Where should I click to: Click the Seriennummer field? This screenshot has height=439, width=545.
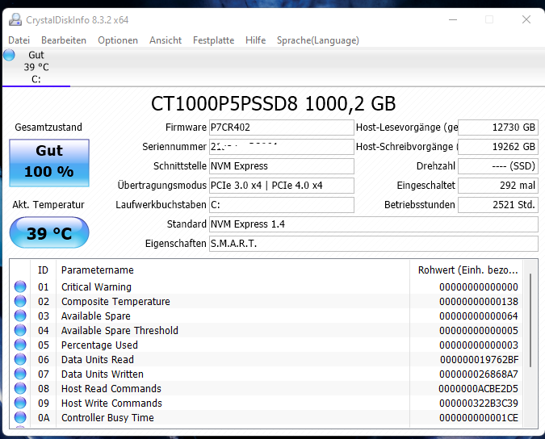282,147
